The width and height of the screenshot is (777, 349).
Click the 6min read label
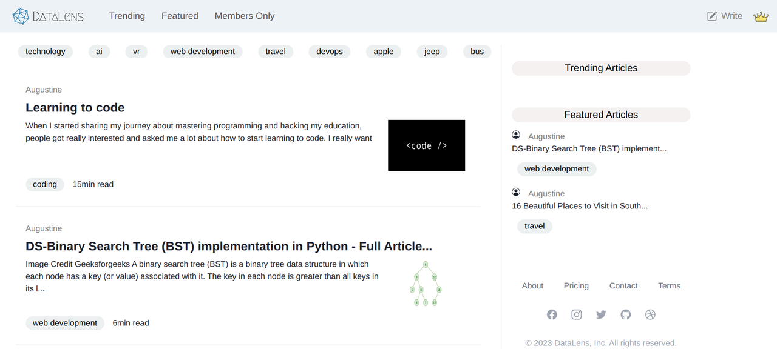(x=131, y=323)
